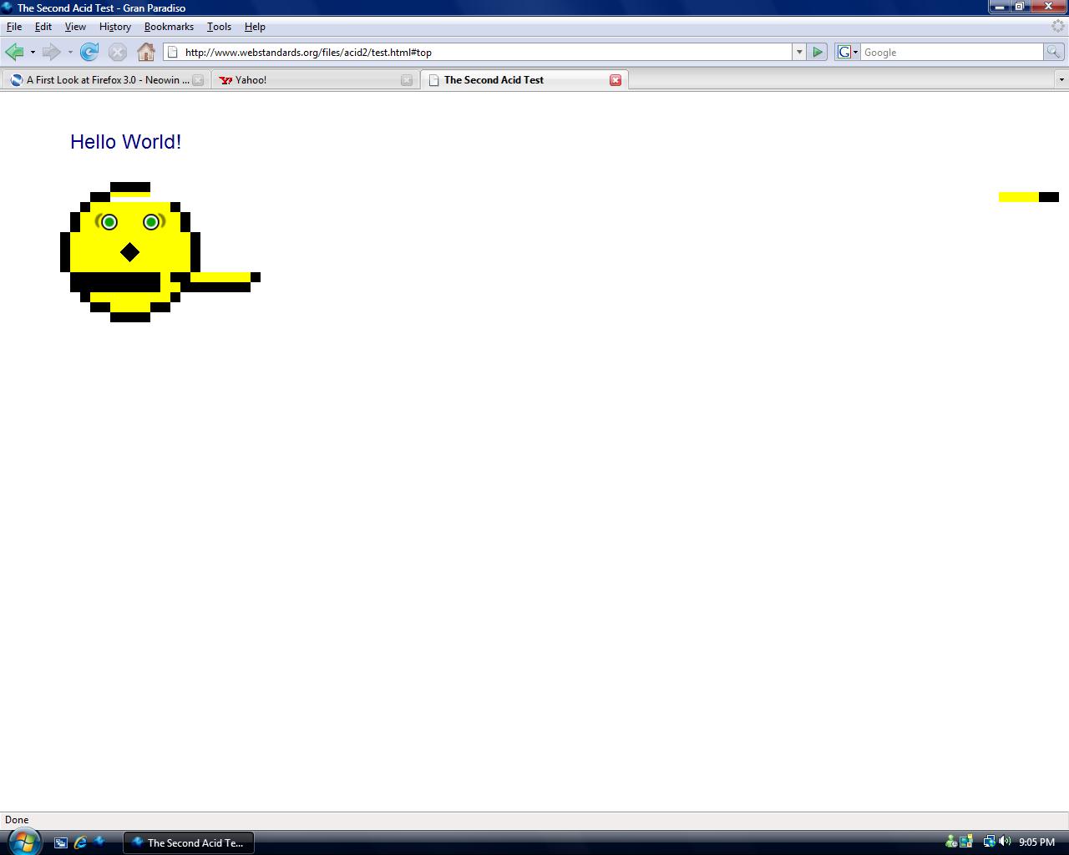Click the search magnifier button
Image resolution: width=1069 pixels, height=855 pixels.
pos(1053,52)
